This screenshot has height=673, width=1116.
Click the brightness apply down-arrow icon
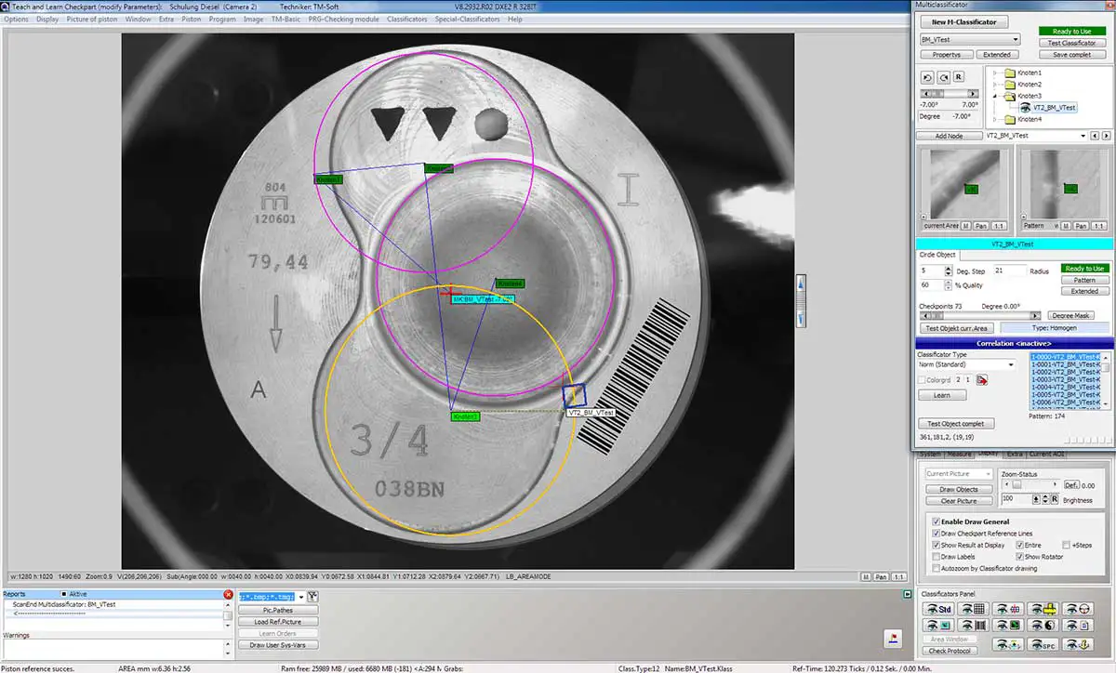[1036, 499]
